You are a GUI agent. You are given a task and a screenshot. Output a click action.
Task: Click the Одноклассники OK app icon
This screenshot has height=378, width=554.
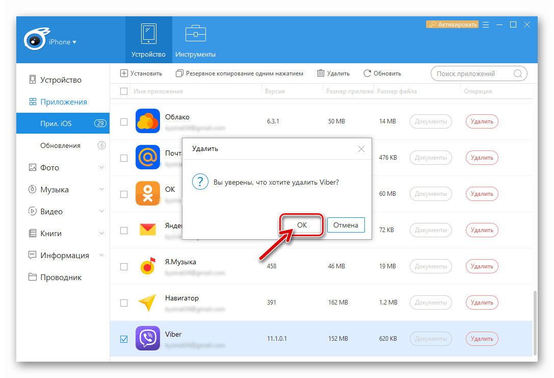(x=148, y=193)
